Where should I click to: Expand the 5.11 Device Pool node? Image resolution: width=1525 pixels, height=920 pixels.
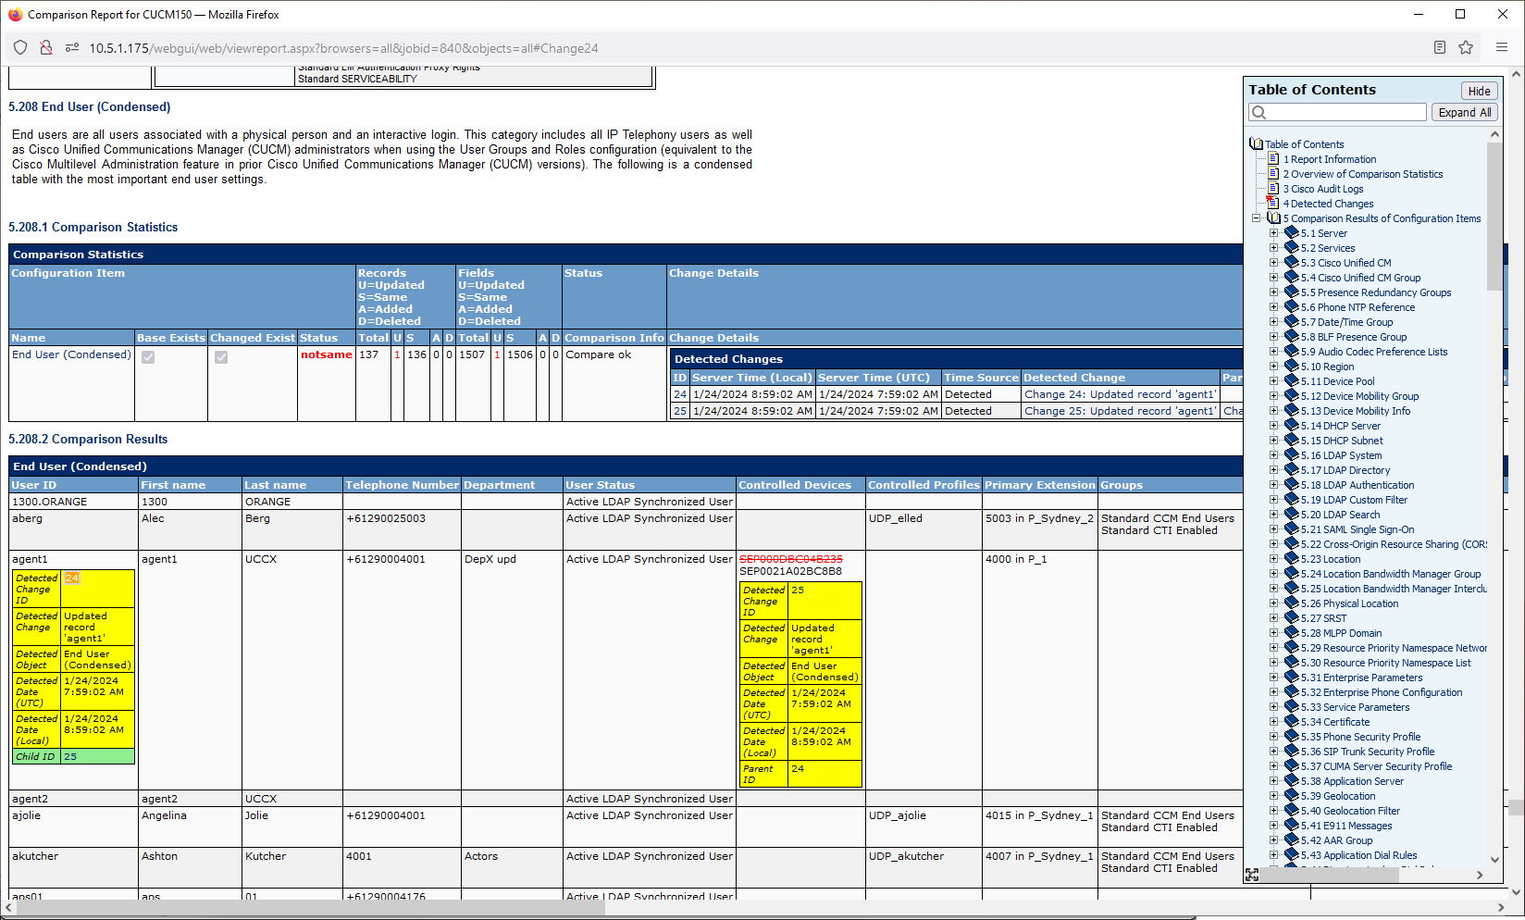pyautogui.click(x=1273, y=381)
